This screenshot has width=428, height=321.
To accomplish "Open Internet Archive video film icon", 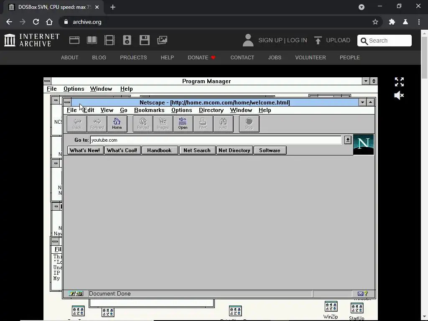I will [x=110, y=40].
